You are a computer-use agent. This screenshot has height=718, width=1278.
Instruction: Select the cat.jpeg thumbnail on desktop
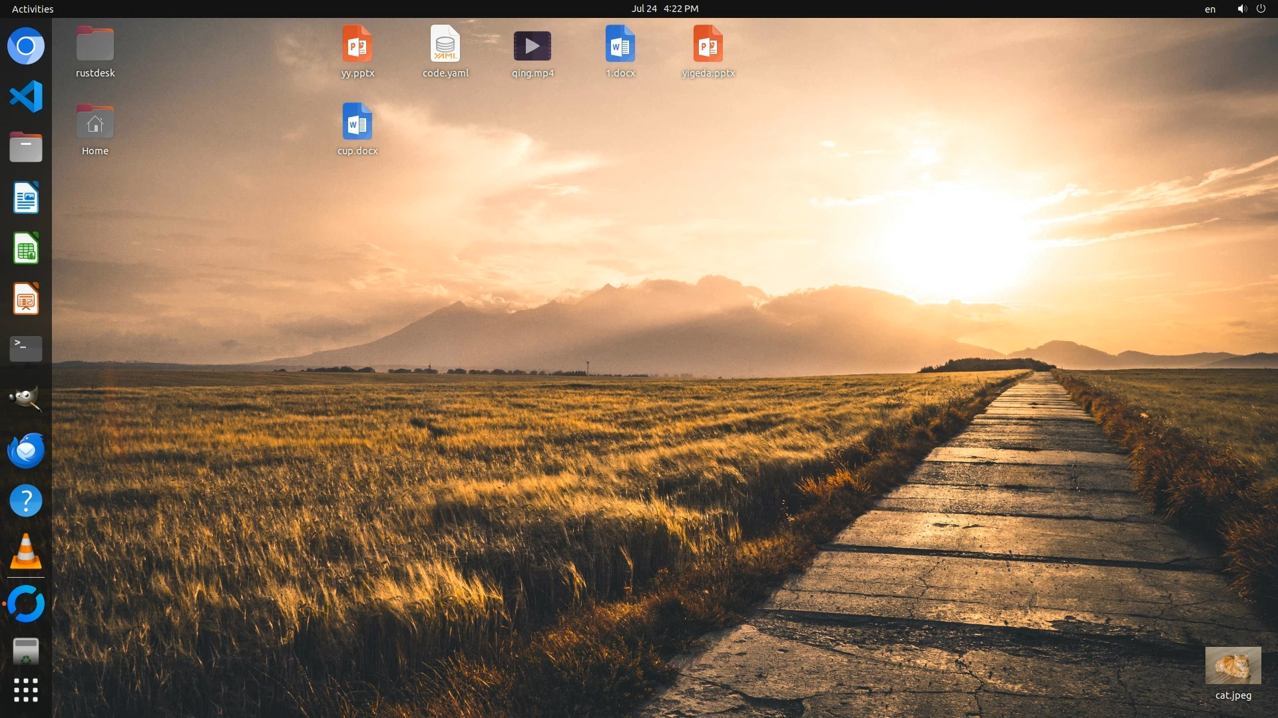tap(1233, 665)
